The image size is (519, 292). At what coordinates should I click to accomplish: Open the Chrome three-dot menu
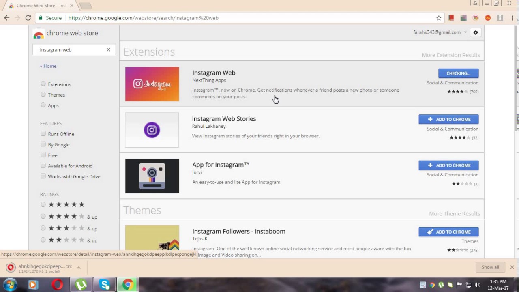(512, 18)
